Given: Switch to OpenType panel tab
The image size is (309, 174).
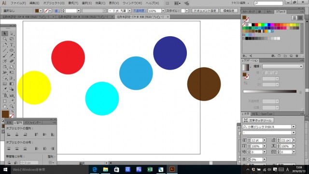Looking at the screenshot, I should click(x=267, y=114).
